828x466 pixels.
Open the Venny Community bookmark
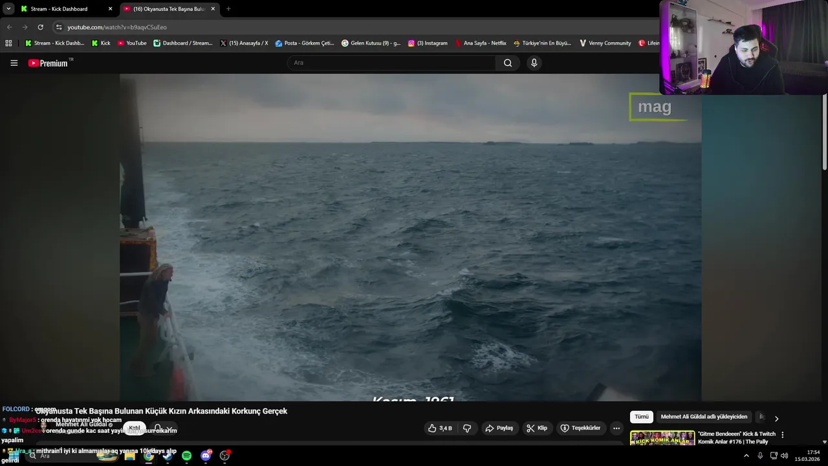(x=605, y=43)
